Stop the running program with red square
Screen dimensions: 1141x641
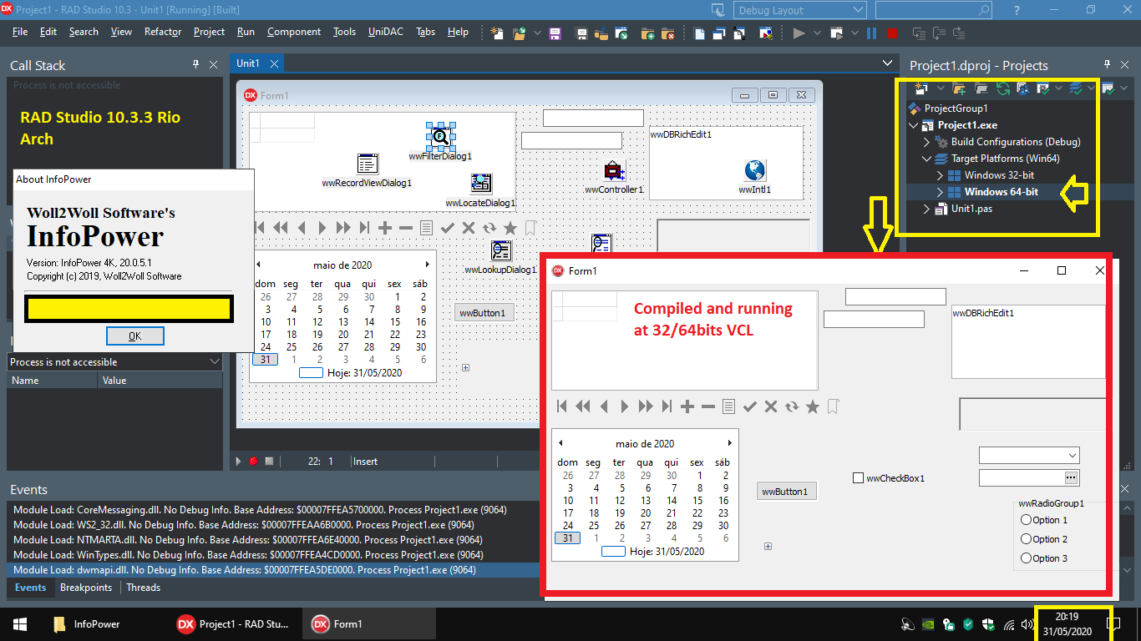[x=892, y=33]
